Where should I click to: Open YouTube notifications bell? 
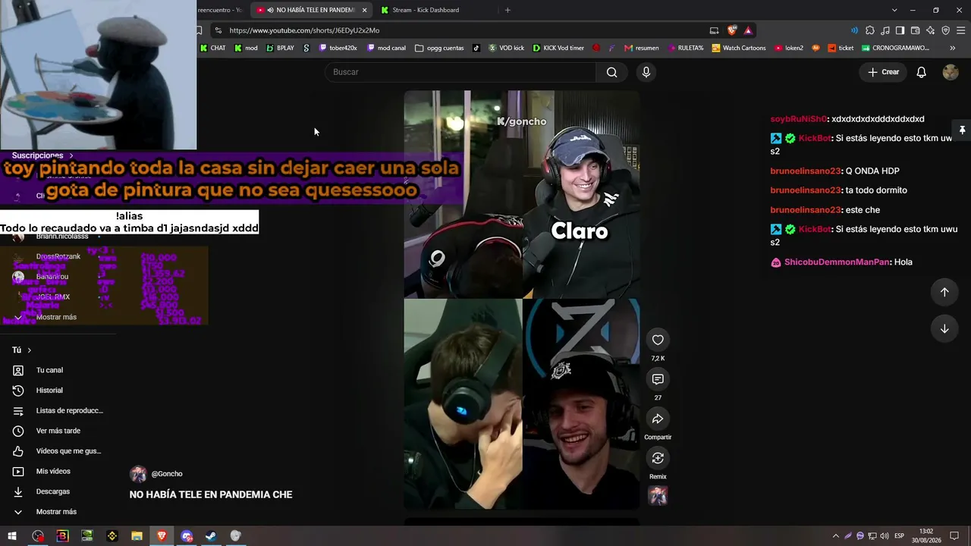coord(921,72)
